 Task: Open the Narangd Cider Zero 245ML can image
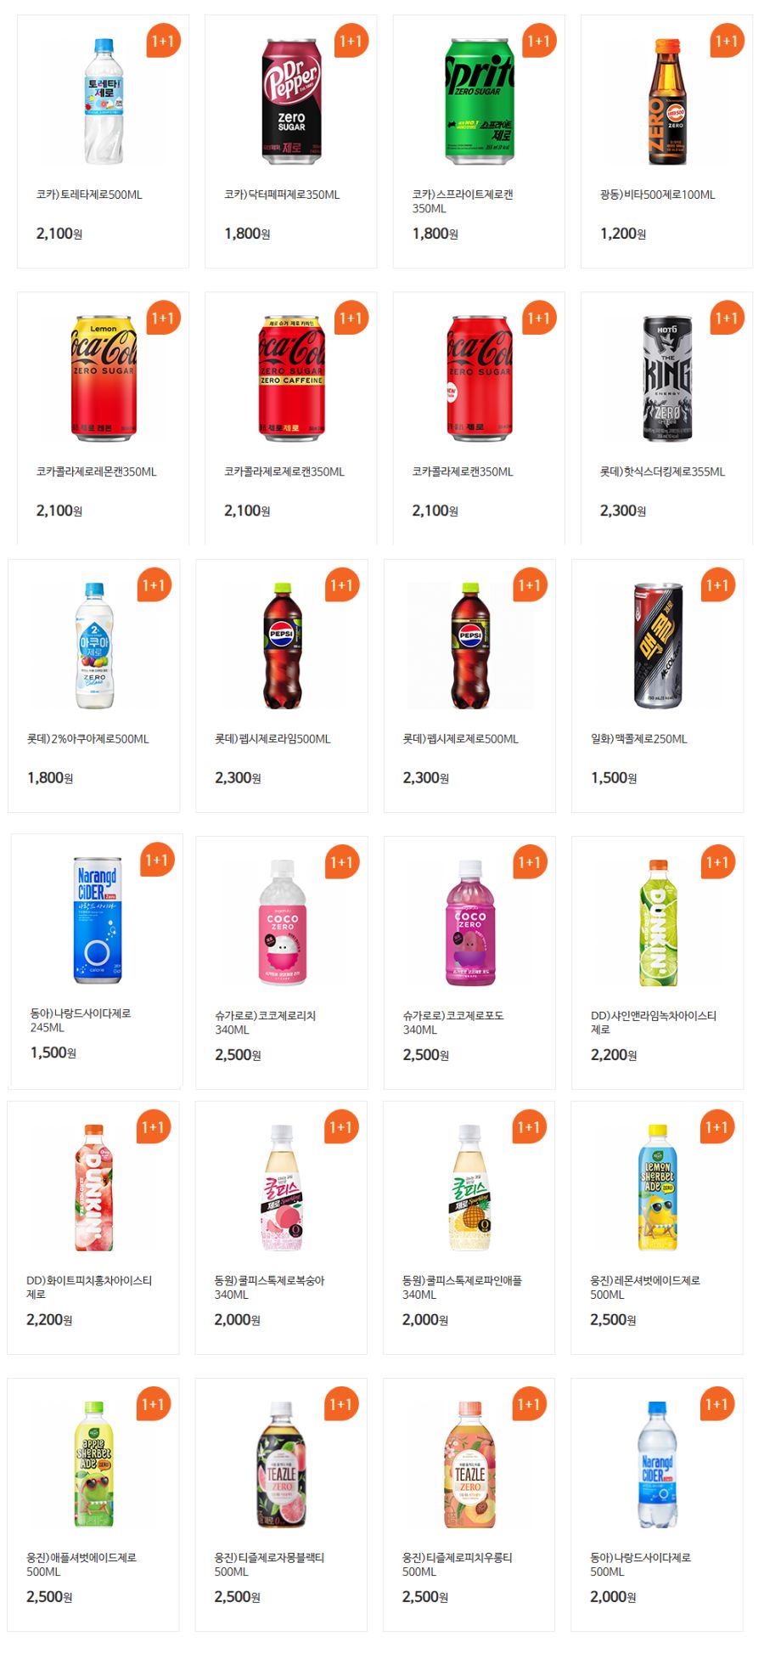(x=98, y=919)
